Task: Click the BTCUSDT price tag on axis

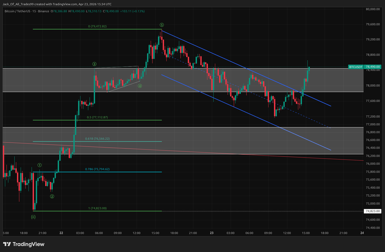Action: pyautogui.click(x=356, y=67)
